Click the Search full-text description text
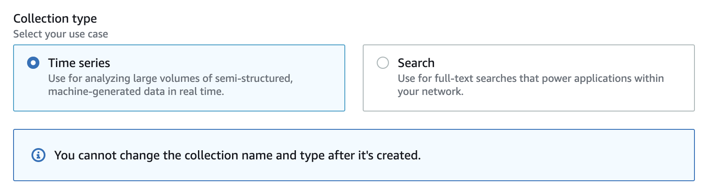708x196 pixels. [x=531, y=79]
